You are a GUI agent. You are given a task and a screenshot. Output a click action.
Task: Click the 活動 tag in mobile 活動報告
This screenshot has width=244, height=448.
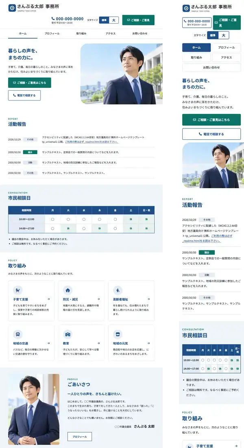pyautogui.click(x=207, y=275)
